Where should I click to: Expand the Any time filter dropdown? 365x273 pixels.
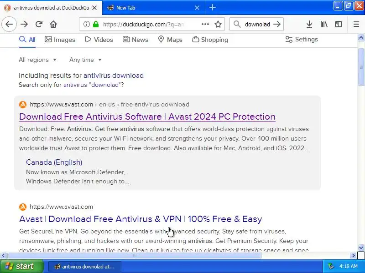coord(85,60)
